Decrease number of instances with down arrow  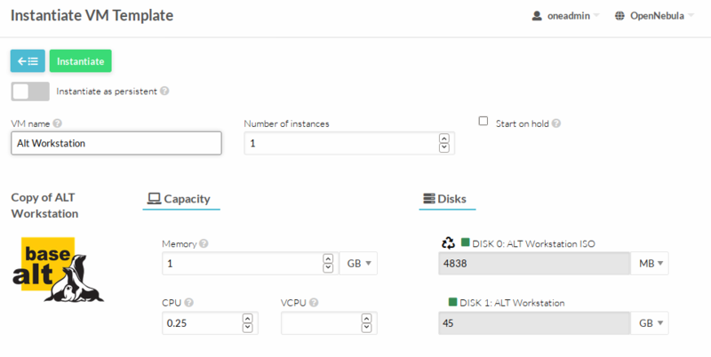click(x=443, y=147)
